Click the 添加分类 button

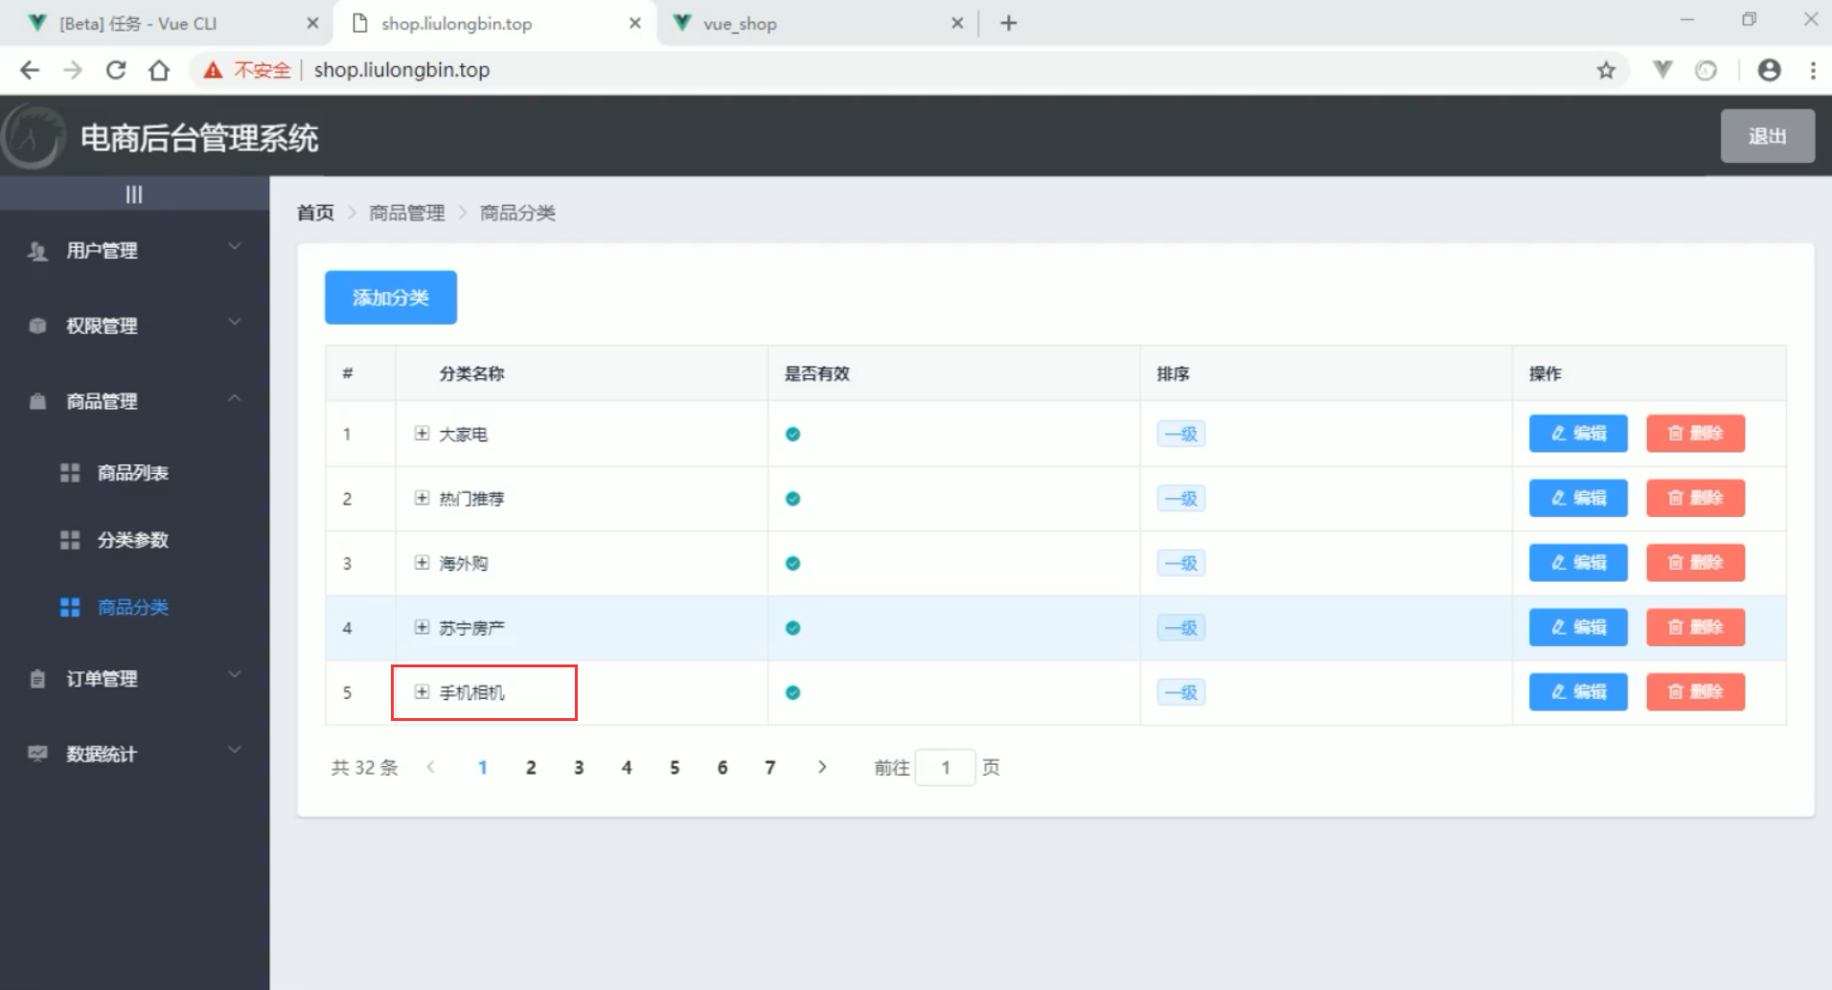tap(390, 298)
